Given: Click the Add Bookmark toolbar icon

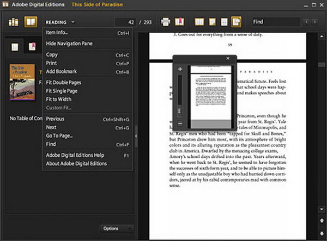Looking at the screenshot, I should tap(179, 22).
